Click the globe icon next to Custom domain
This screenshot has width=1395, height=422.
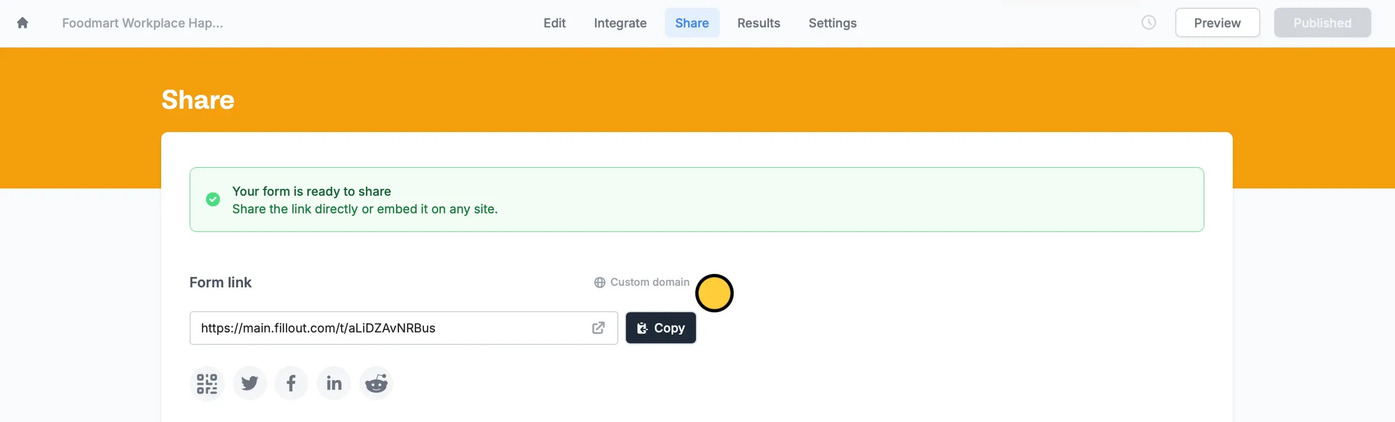(x=599, y=282)
